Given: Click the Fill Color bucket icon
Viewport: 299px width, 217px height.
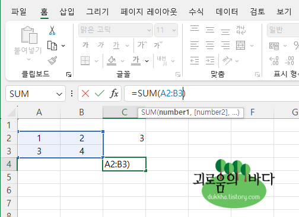Looking at the screenshot, I should point(112,61).
